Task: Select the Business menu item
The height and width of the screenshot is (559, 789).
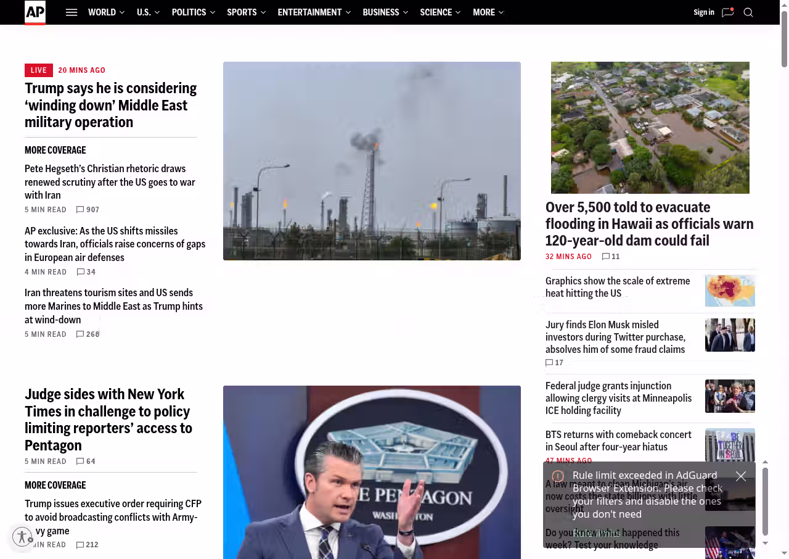Action: click(x=385, y=12)
